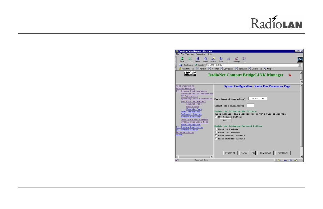Open the View menu
Viewport: 323px width, 209px height.
tap(187, 54)
